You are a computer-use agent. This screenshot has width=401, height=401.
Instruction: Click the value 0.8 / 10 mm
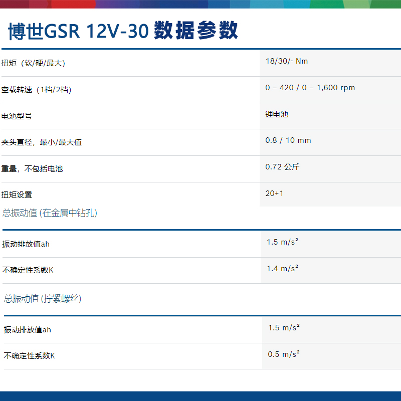288,140
